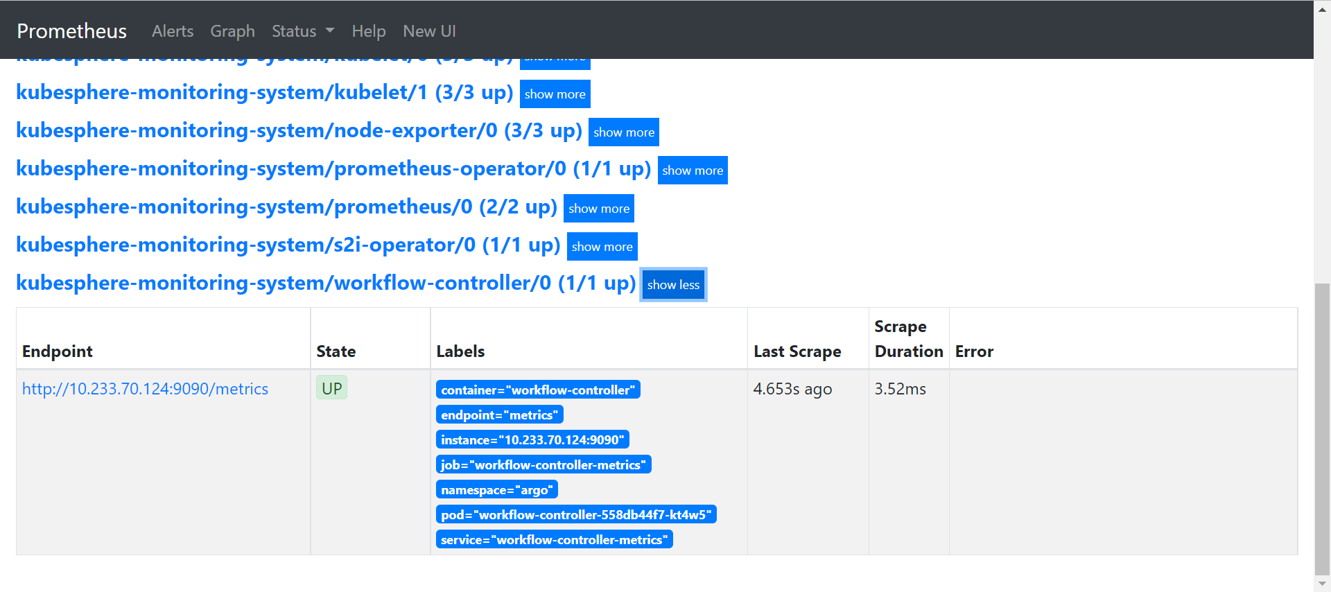The width and height of the screenshot is (1331, 592).
Task: Show more for node-exporter/0 targets
Action: 624,132
